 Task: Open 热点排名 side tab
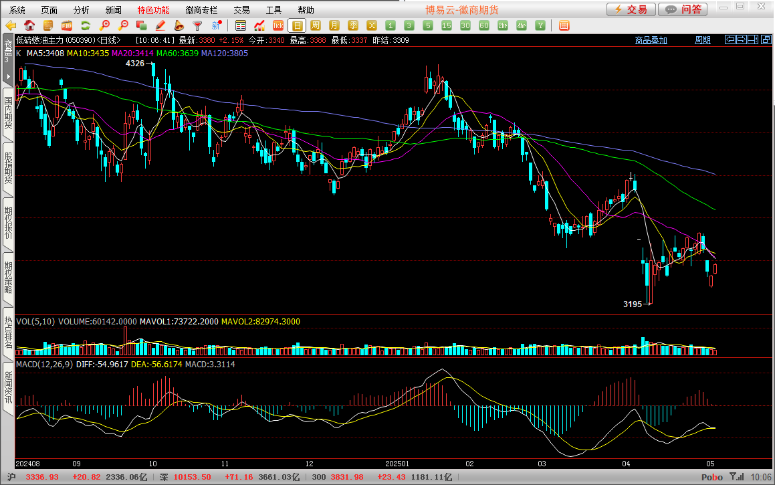8,332
